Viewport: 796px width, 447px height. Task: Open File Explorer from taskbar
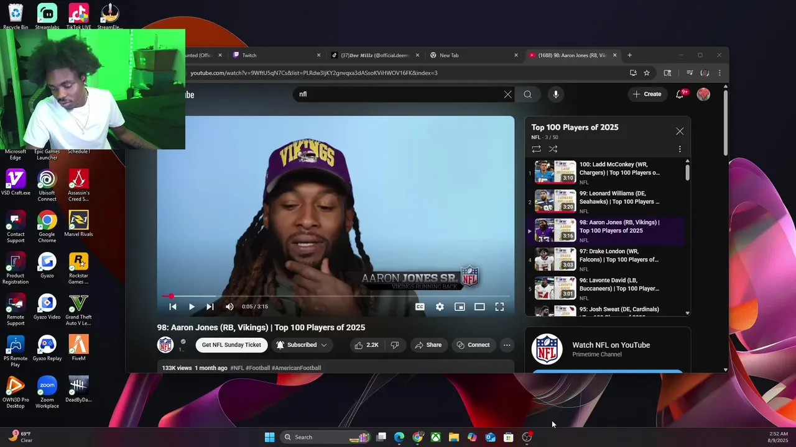(x=454, y=437)
